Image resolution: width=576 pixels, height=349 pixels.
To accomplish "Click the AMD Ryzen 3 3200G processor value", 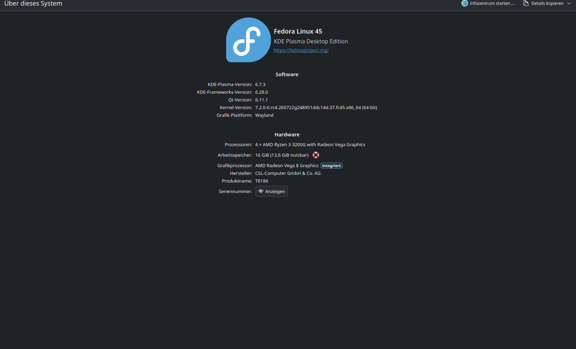I will point(310,145).
